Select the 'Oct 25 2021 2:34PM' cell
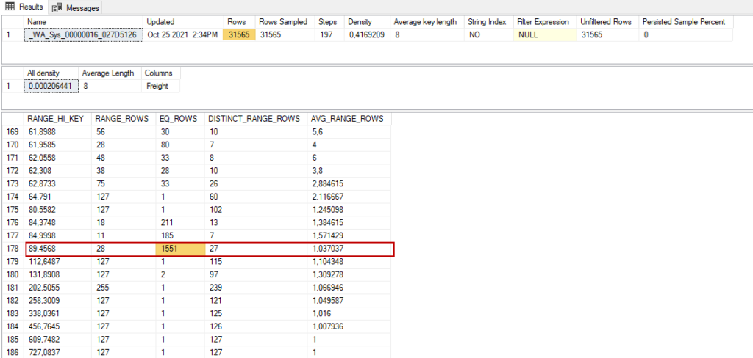 pos(183,35)
